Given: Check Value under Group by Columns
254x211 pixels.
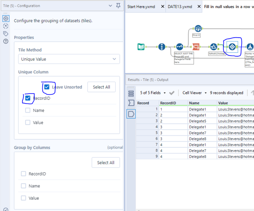Looking at the screenshot, I should pos(23,198).
